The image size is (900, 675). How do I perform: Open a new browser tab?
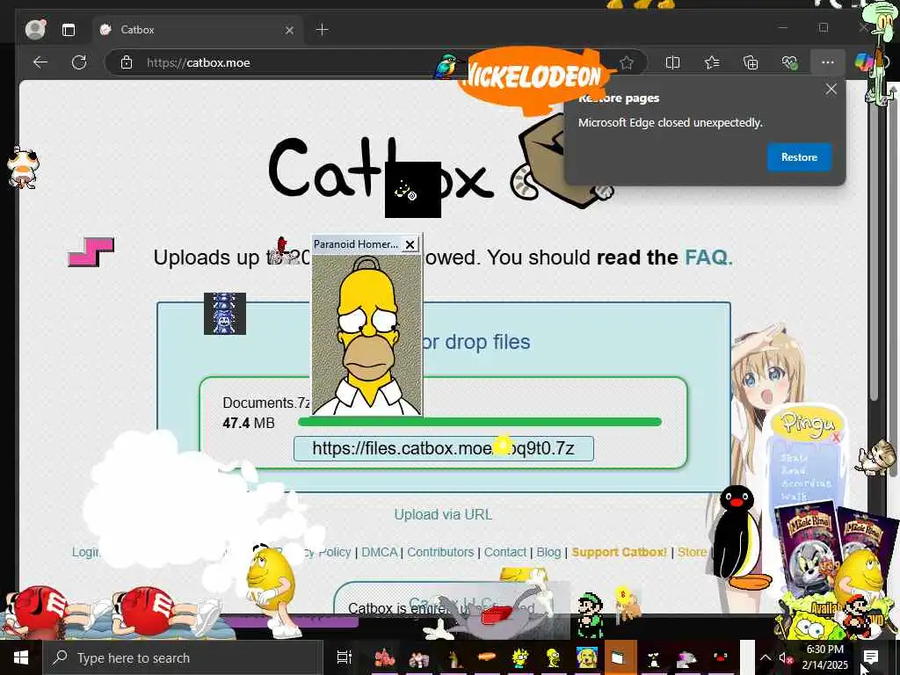(x=322, y=30)
